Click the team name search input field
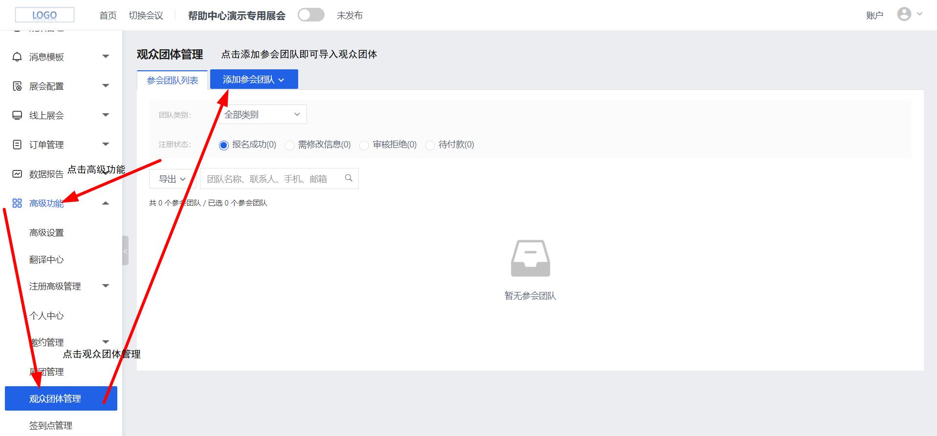 (274, 179)
